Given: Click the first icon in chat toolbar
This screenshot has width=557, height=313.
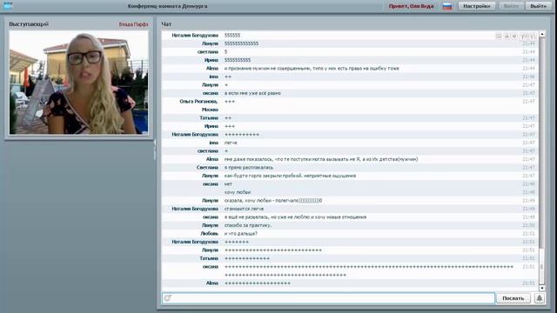Looking at the screenshot, I should tap(499, 37).
